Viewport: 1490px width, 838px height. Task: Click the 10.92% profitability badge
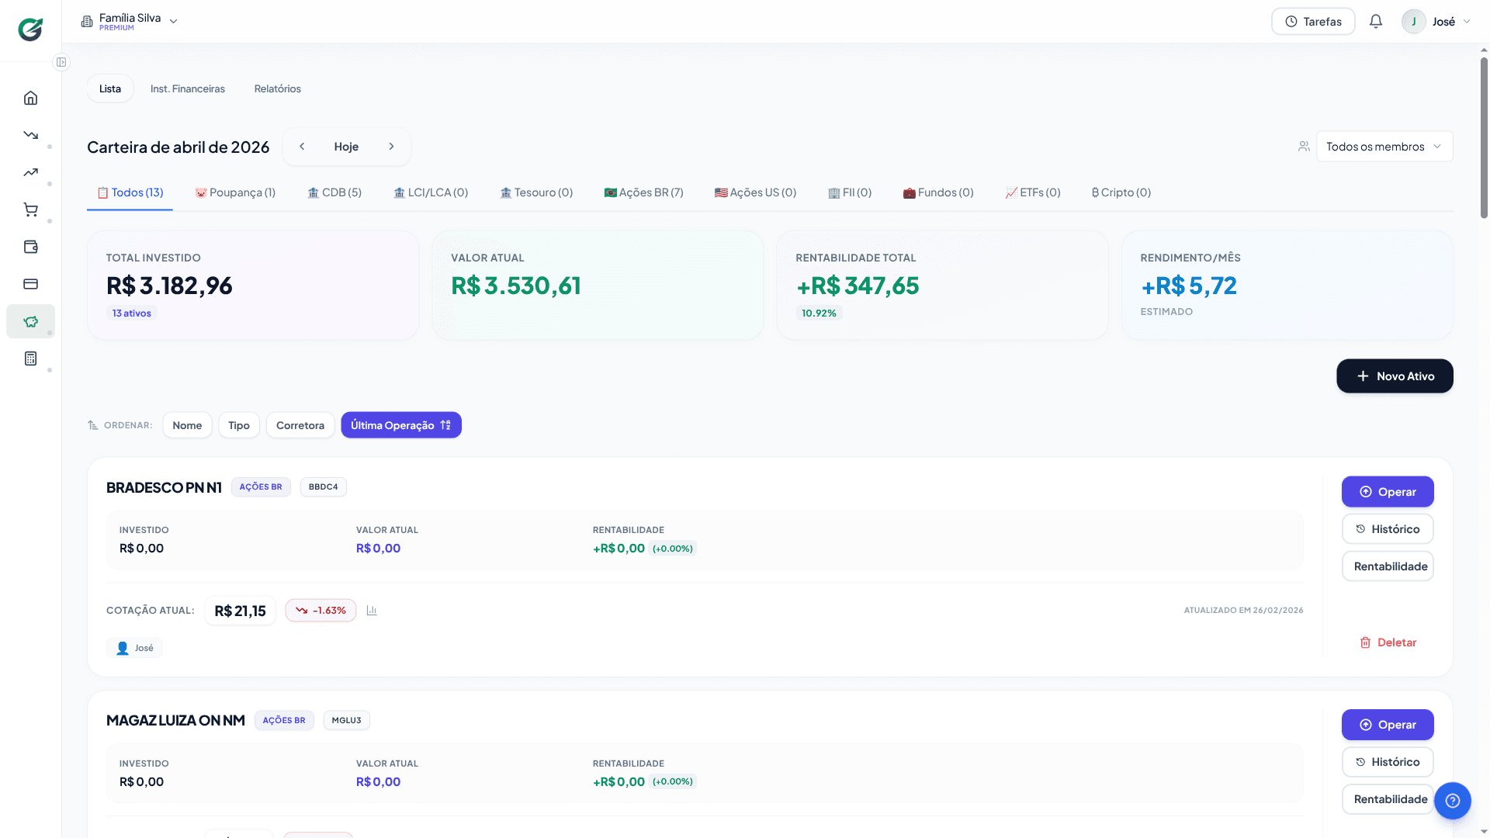pos(819,313)
